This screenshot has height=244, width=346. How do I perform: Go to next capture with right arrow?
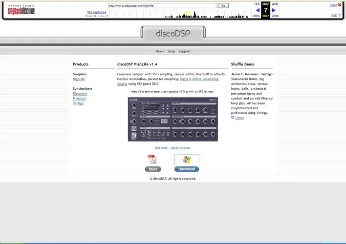tap(274, 10)
